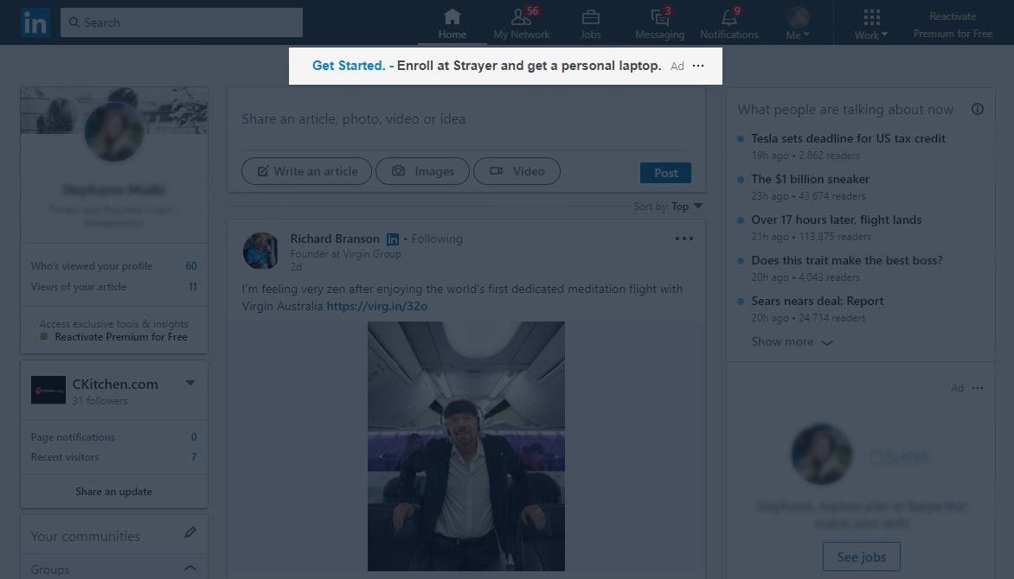Open the Home tab
The width and height of the screenshot is (1014, 579).
click(x=452, y=23)
